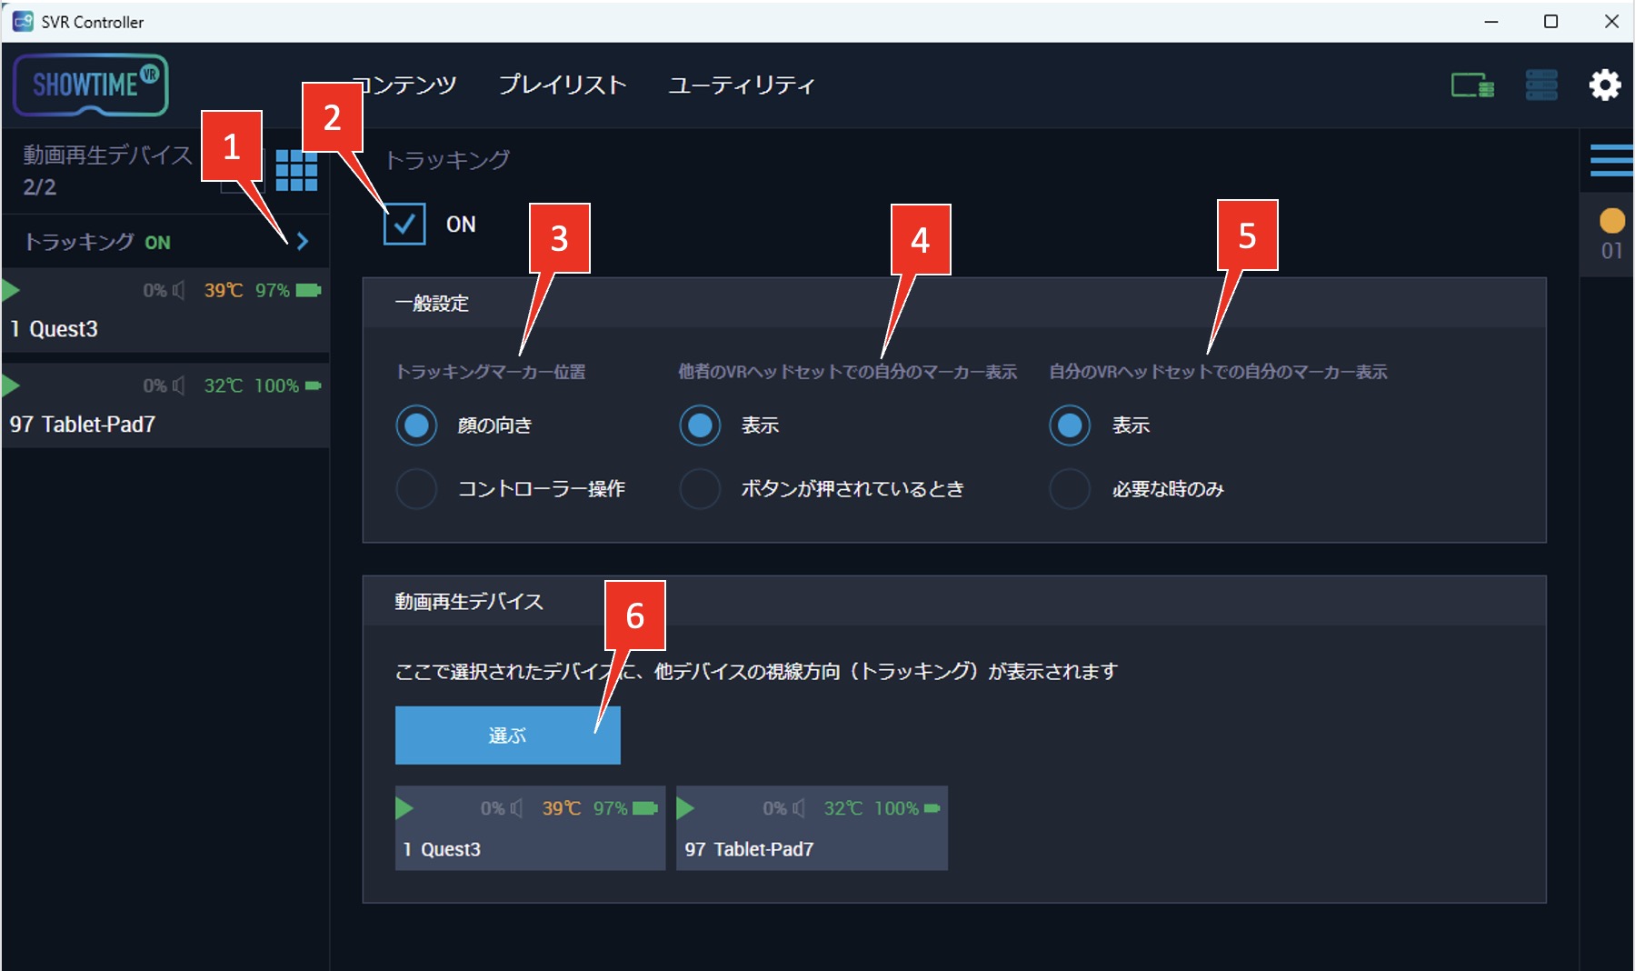Click 100% battery value on Tablet-Pad7 sidebar row
The height and width of the screenshot is (971, 1635).
[x=276, y=385]
